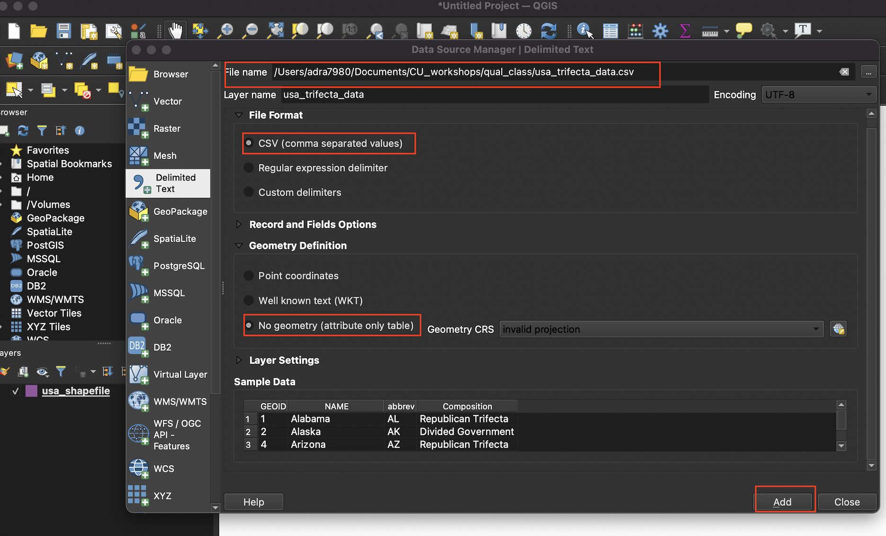Image resolution: width=886 pixels, height=536 pixels.
Task: Expand the Record and Fields Options section
Action: tap(239, 224)
